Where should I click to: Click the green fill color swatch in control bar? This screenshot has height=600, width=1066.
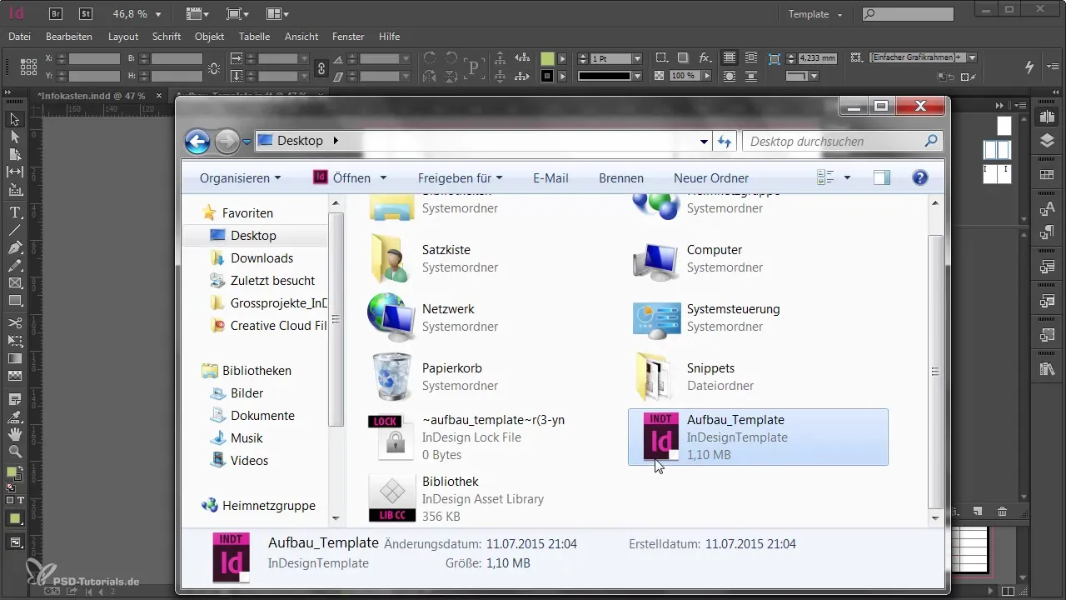tap(547, 59)
